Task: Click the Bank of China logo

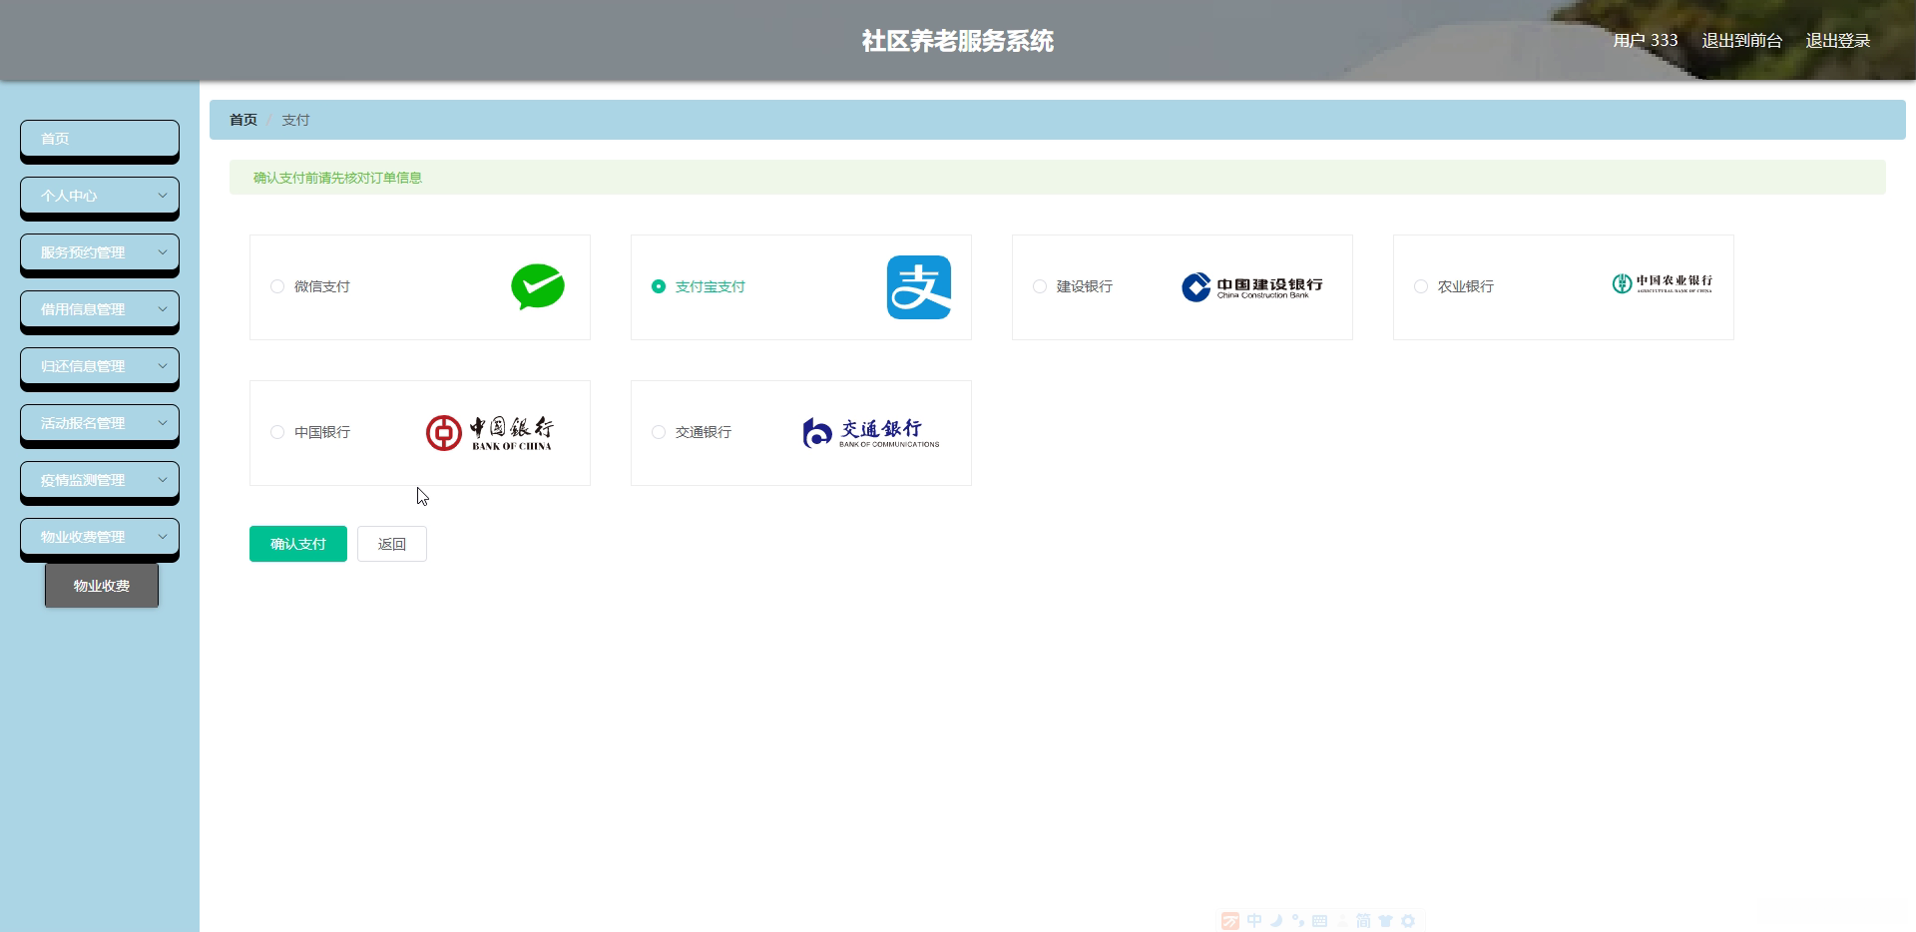Action: tap(491, 432)
